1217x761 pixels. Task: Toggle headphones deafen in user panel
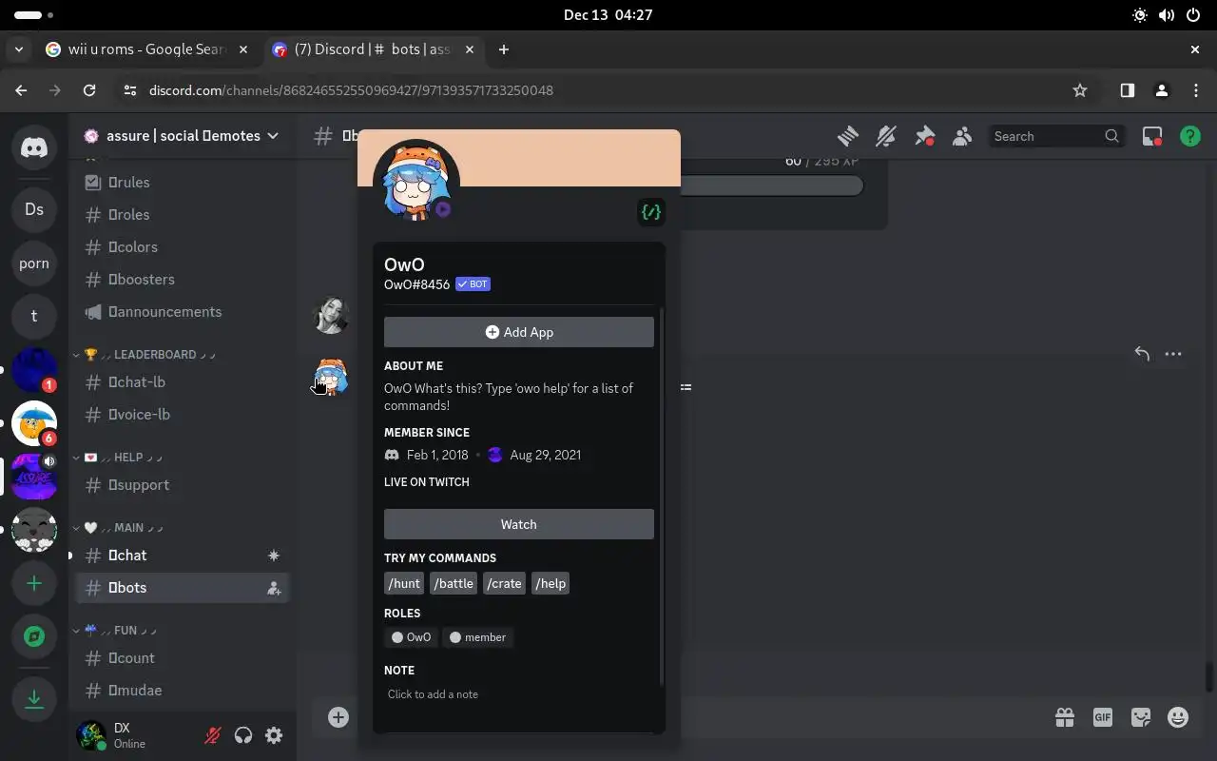(243, 735)
